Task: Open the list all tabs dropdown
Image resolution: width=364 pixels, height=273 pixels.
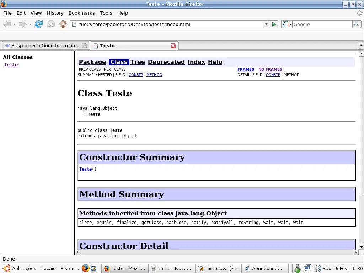Action: tap(361, 46)
